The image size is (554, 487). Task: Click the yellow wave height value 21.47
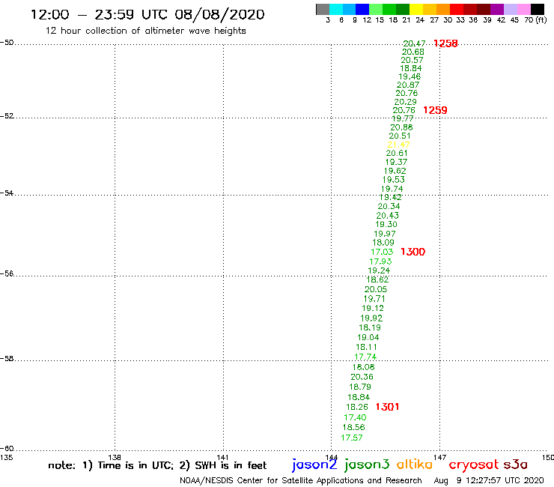(398, 145)
